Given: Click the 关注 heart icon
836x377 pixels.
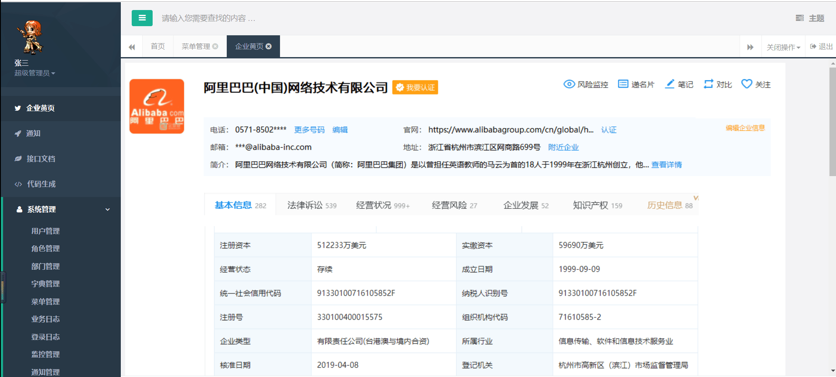Looking at the screenshot, I should coord(747,84).
